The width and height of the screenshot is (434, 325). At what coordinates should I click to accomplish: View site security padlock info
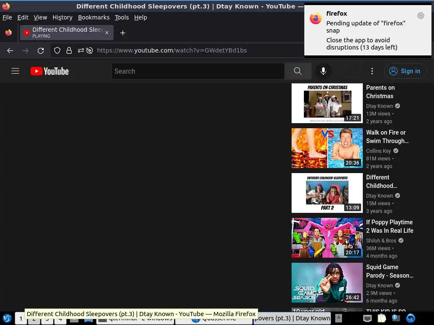coord(69,50)
